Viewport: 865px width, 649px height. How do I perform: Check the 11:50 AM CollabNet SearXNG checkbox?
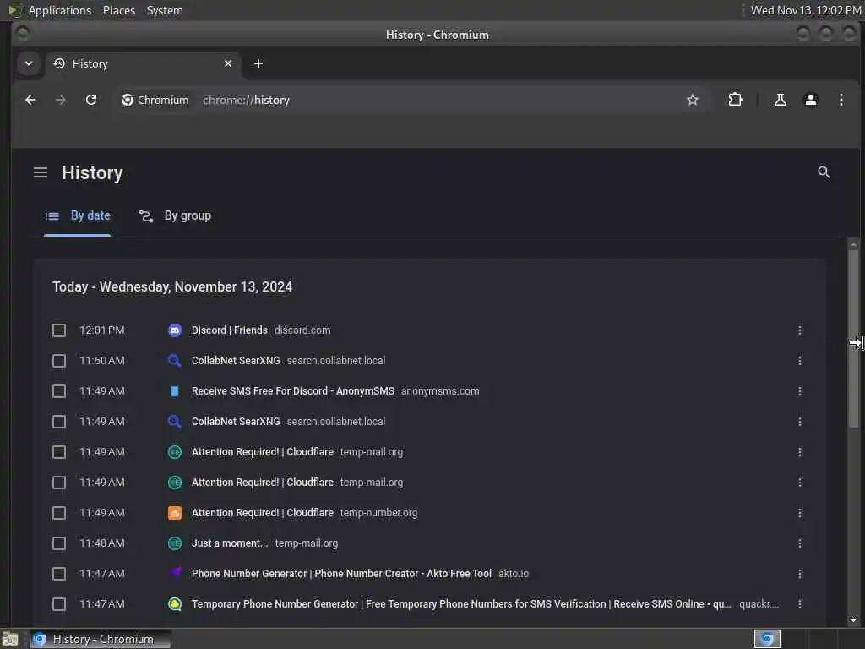pyautogui.click(x=59, y=360)
